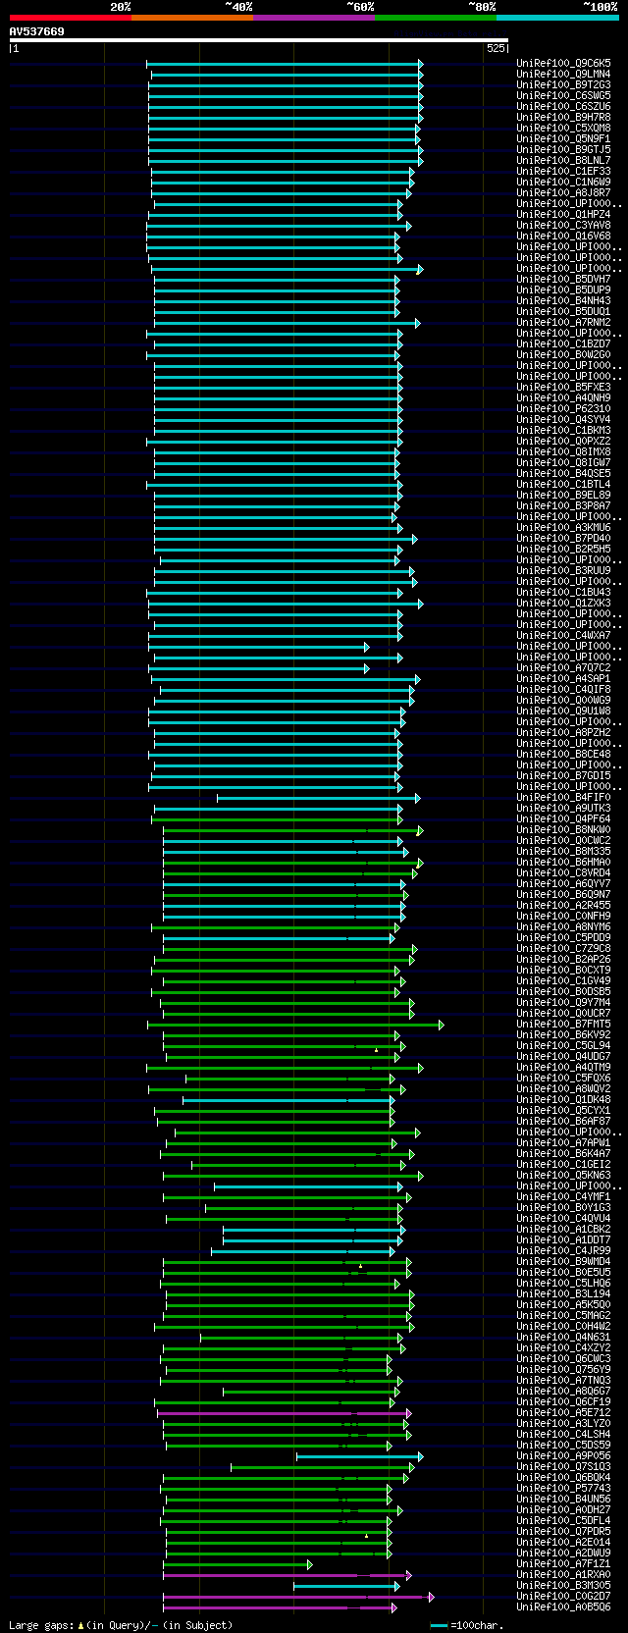628x1633 pixels.
Task: Select the AV537669 query name
Action: point(36,31)
